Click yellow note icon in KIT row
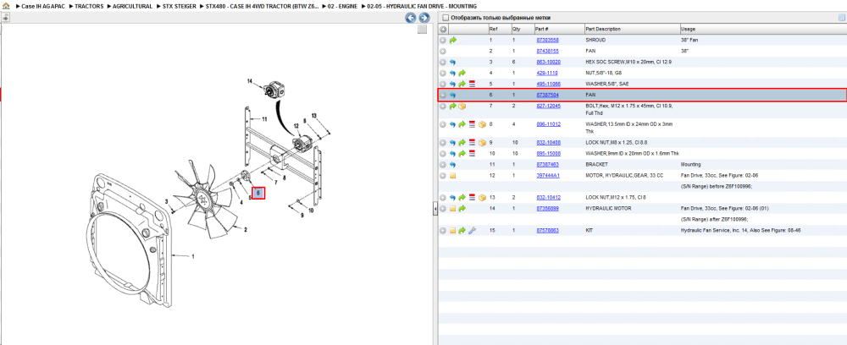 point(452,231)
